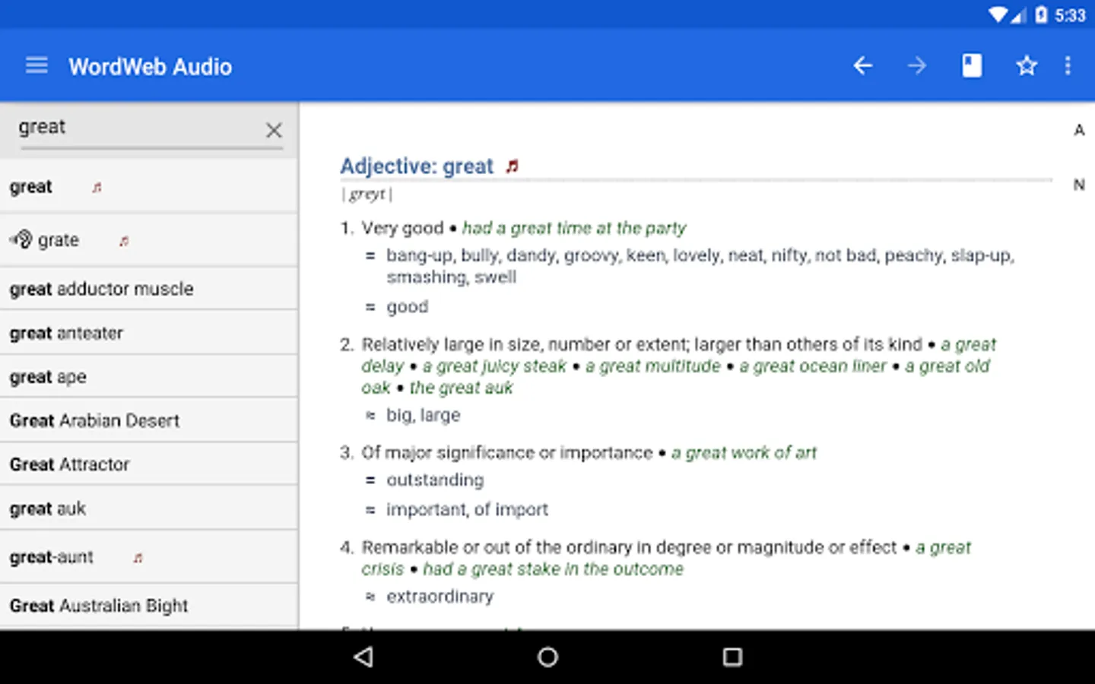Tap the Android back navigation button
Viewport: 1095px width, 684px height.
pyautogui.click(x=363, y=657)
